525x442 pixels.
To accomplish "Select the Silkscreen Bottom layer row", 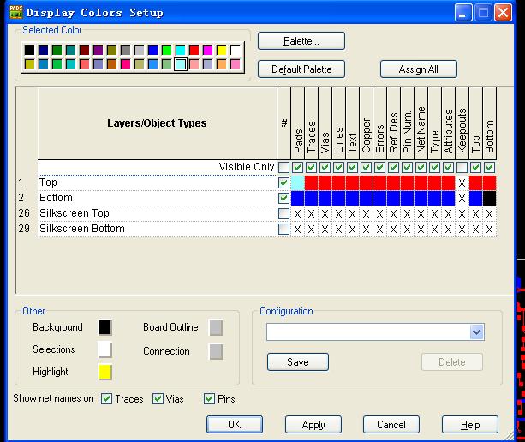I will click(x=81, y=229).
